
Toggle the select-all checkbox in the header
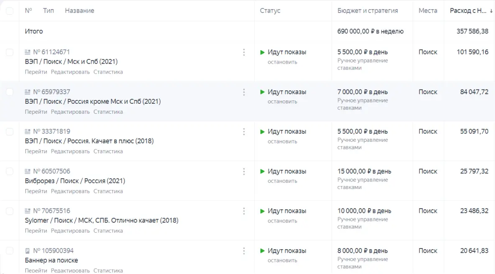(9, 11)
